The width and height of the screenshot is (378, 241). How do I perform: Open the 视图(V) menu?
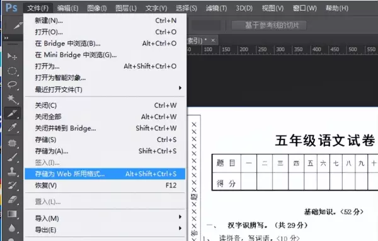point(273,8)
